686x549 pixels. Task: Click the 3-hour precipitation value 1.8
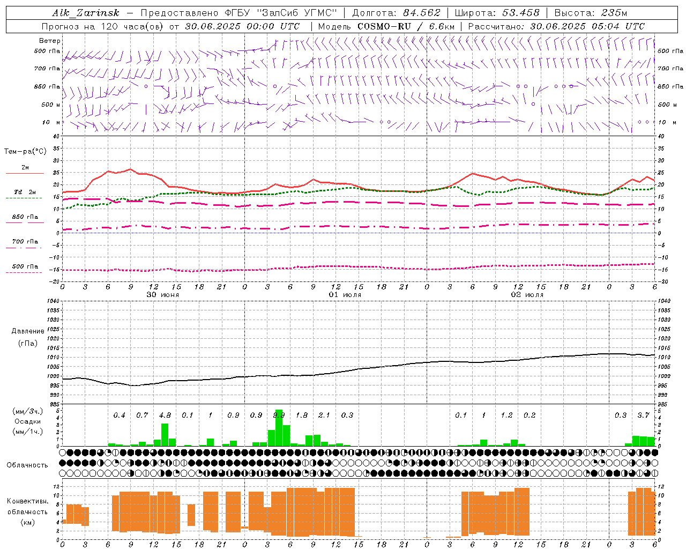pos(301,416)
